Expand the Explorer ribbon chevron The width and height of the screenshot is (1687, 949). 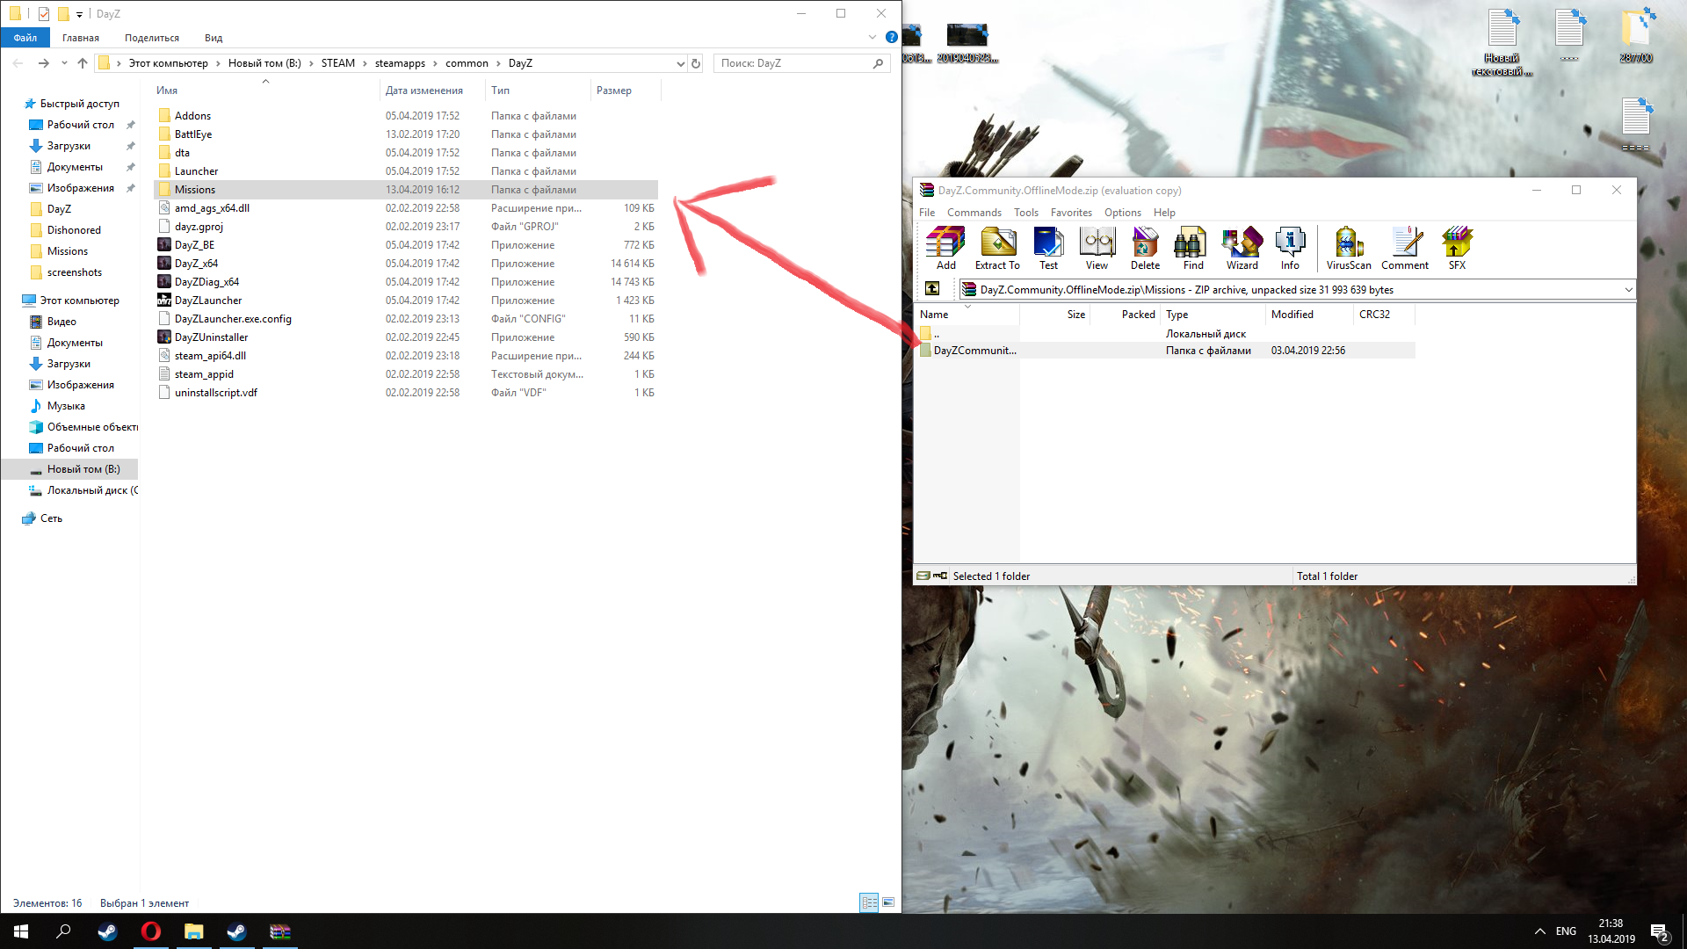pos(872,38)
